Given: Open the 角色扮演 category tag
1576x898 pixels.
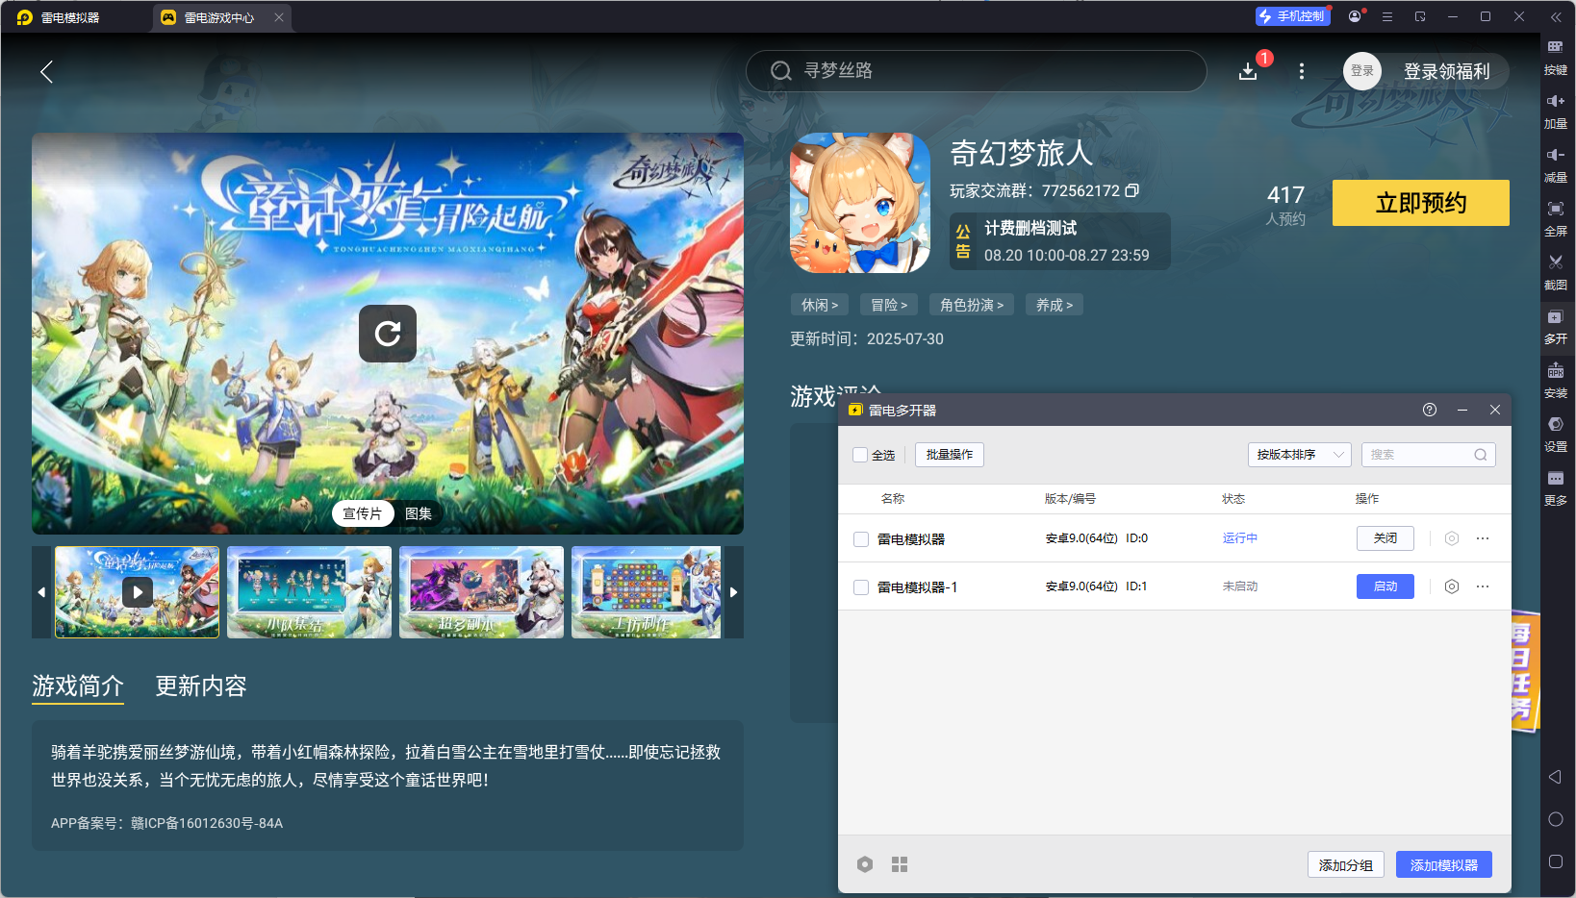Looking at the screenshot, I should 972,305.
